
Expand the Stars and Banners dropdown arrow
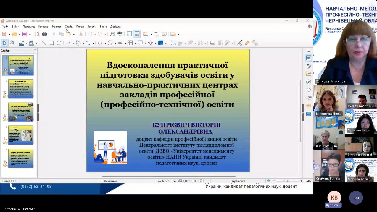coord(155,43)
